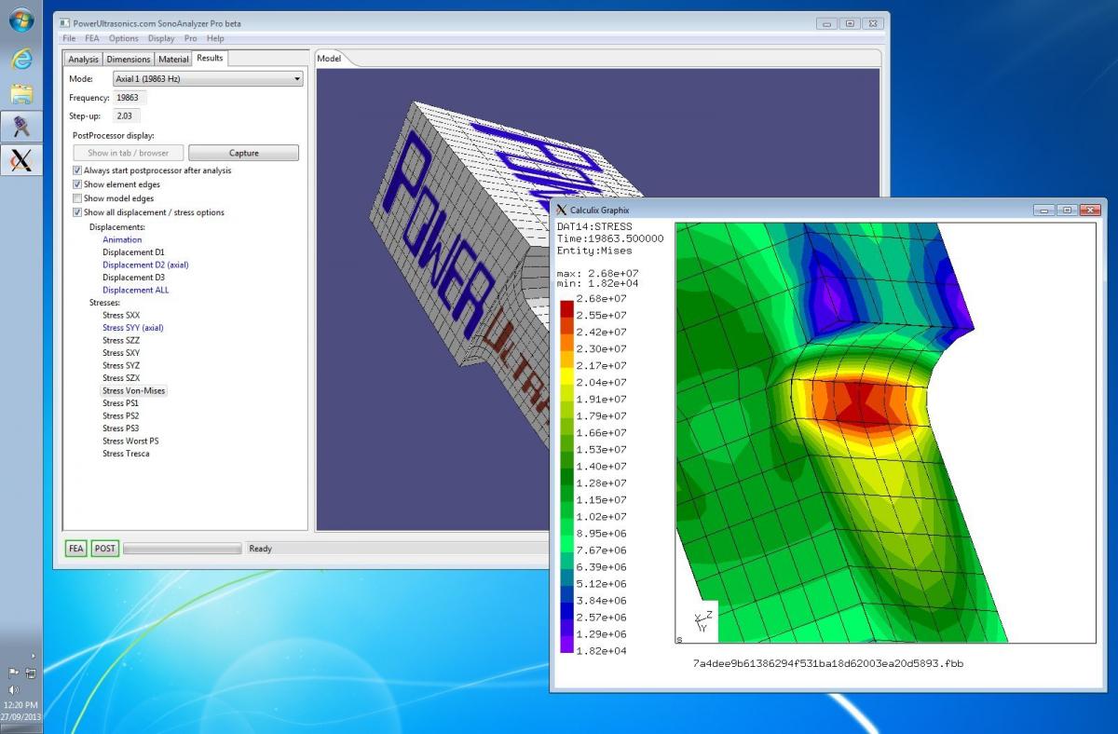
Task: Click the 'Time:19863.500000' text
Action: (610, 238)
